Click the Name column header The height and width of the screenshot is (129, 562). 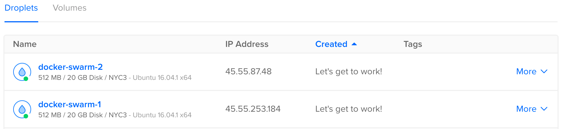click(x=25, y=44)
